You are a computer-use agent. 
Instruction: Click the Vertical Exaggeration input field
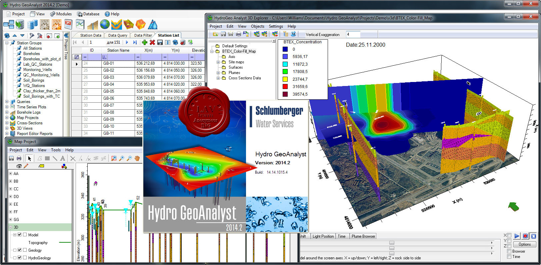pyautogui.click(x=353, y=34)
